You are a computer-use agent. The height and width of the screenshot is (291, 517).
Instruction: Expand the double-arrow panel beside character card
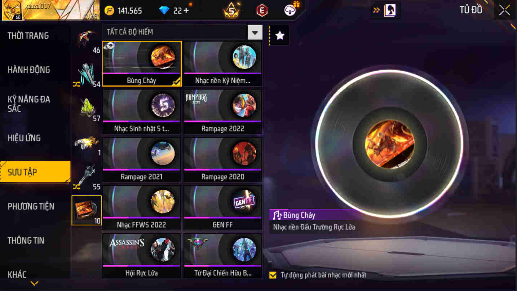tap(376, 10)
